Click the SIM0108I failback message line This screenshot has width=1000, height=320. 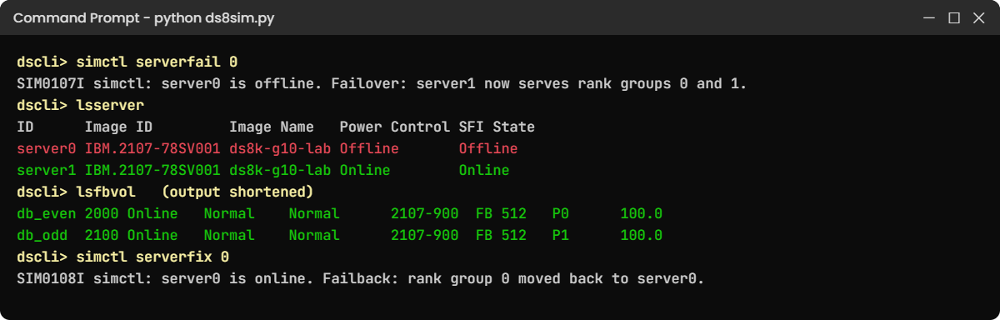(361, 279)
